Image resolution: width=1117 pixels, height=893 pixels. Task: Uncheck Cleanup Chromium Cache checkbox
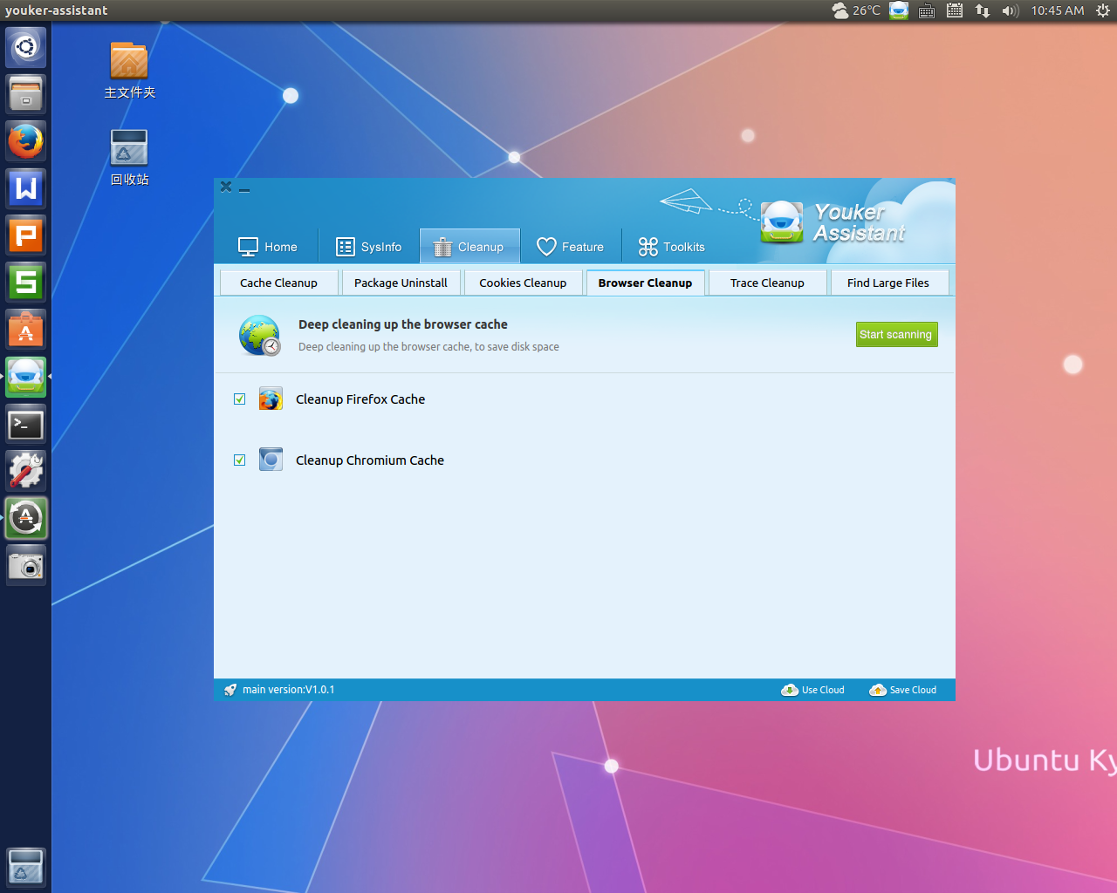pyautogui.click(x=239, y=460)
